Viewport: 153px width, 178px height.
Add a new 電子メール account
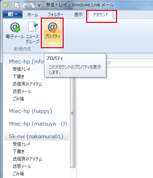(15, 31)
